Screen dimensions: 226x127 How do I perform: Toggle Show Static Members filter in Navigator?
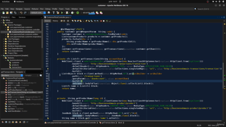(10, 122)
